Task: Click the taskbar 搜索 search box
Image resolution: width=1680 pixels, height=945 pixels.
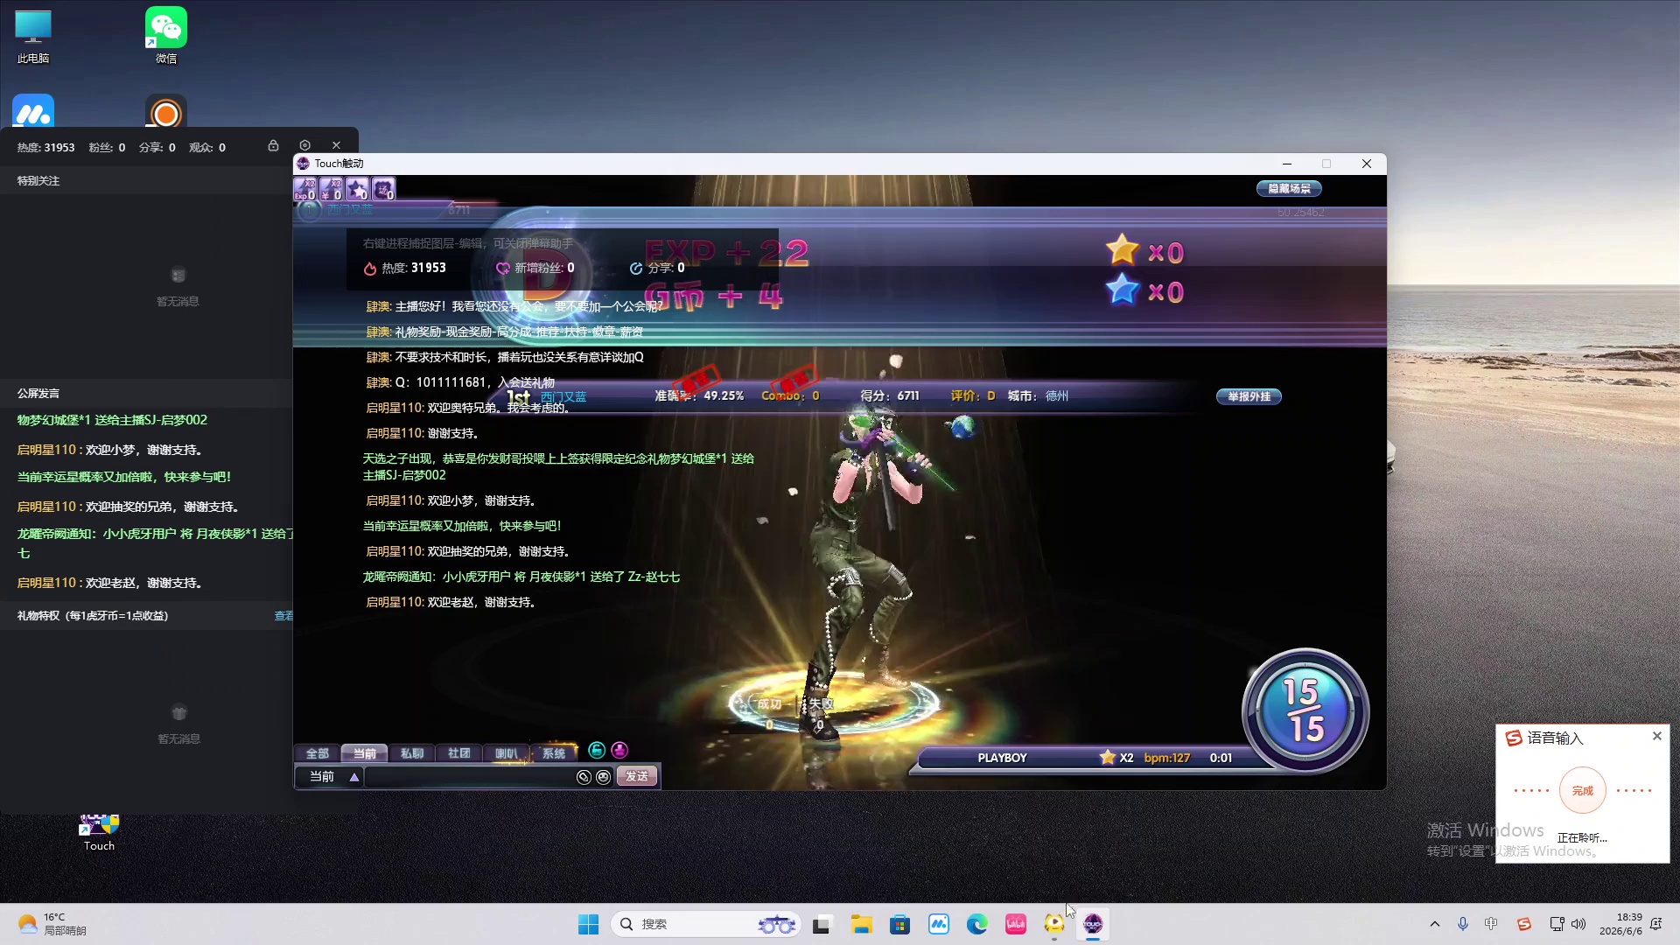Action: pyautogui.click(x=706, y=924)
